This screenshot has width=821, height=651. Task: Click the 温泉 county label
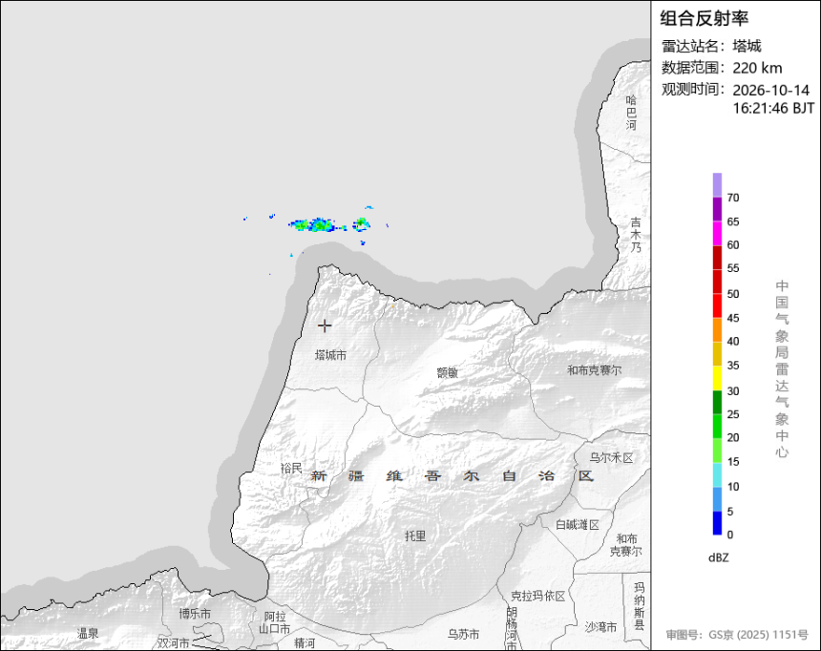pos(88,633)
